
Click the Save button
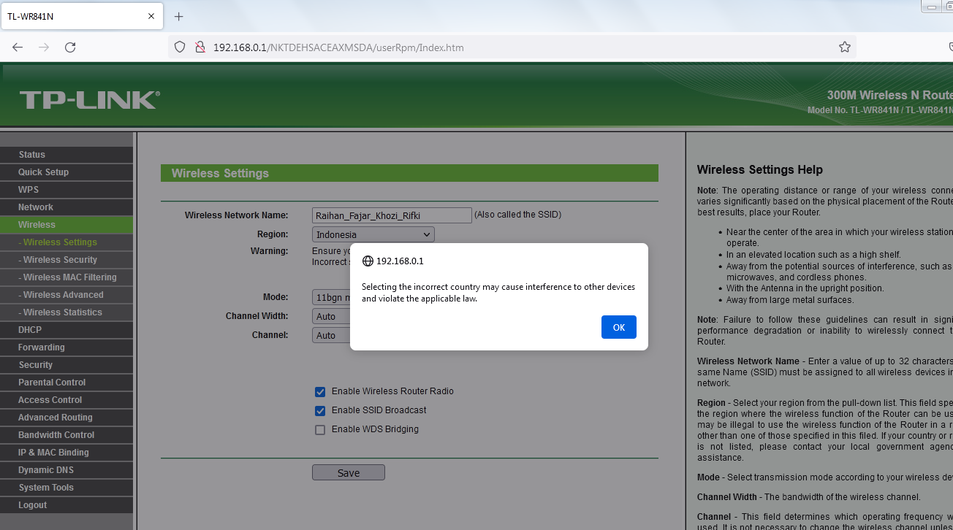click(349, 472)
